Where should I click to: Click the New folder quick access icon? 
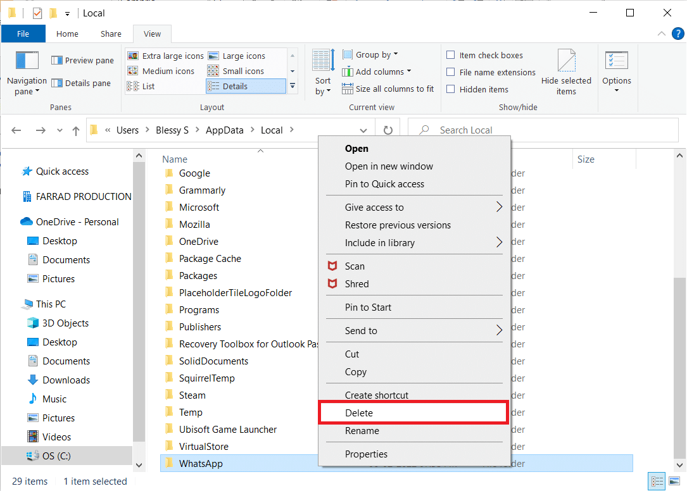[x=53, y=13]
